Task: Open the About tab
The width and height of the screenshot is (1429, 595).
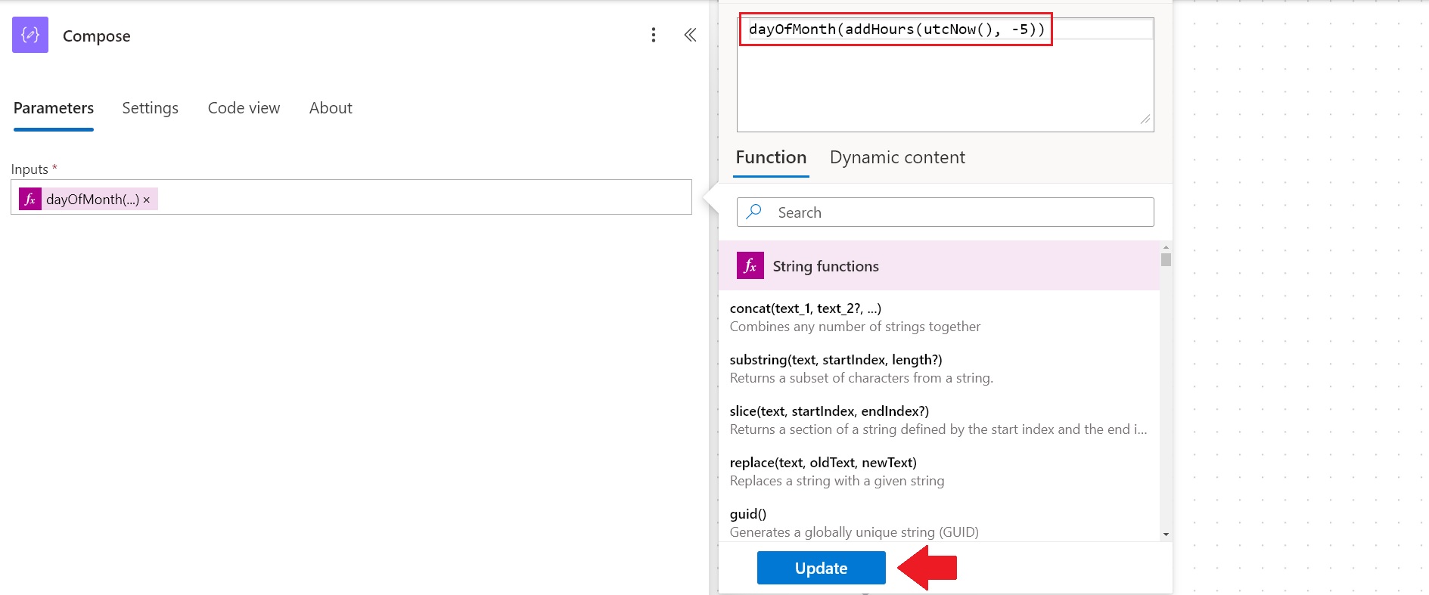Action: pos(331,108)
